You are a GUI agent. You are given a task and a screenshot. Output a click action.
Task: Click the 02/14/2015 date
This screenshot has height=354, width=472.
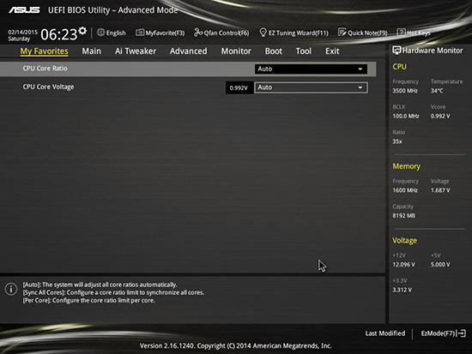pos(23,32)
